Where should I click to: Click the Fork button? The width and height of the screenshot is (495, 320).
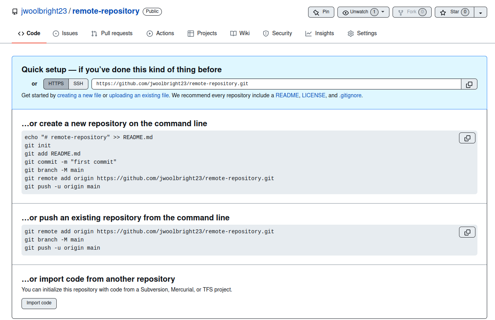coord(412,12)
